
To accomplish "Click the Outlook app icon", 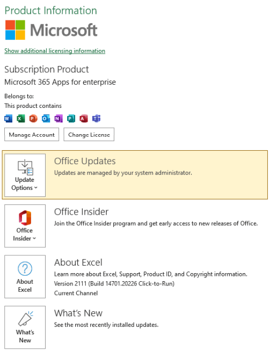I will pos(46,118).
